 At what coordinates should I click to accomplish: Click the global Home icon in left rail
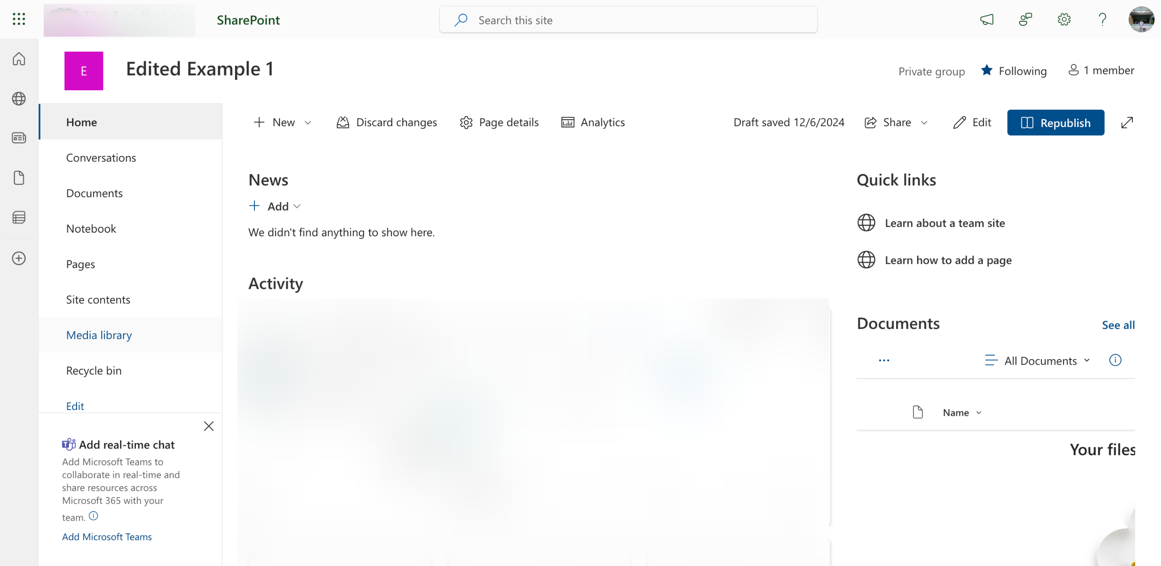(19, 59)
